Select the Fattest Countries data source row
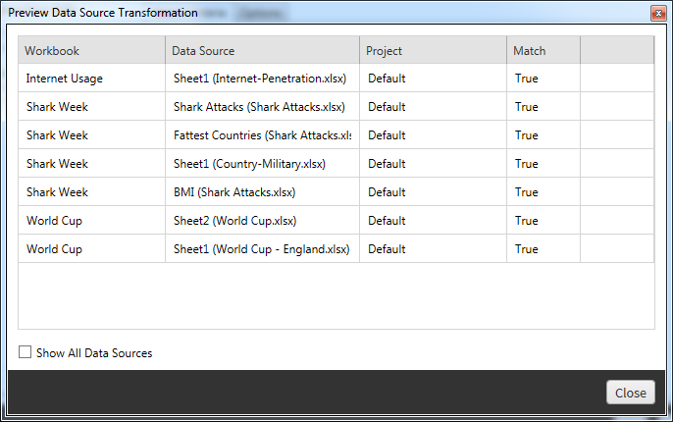The image size is (673, 422). coord(261,135)
